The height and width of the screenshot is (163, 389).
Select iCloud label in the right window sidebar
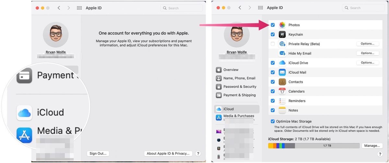pos(229,109)
